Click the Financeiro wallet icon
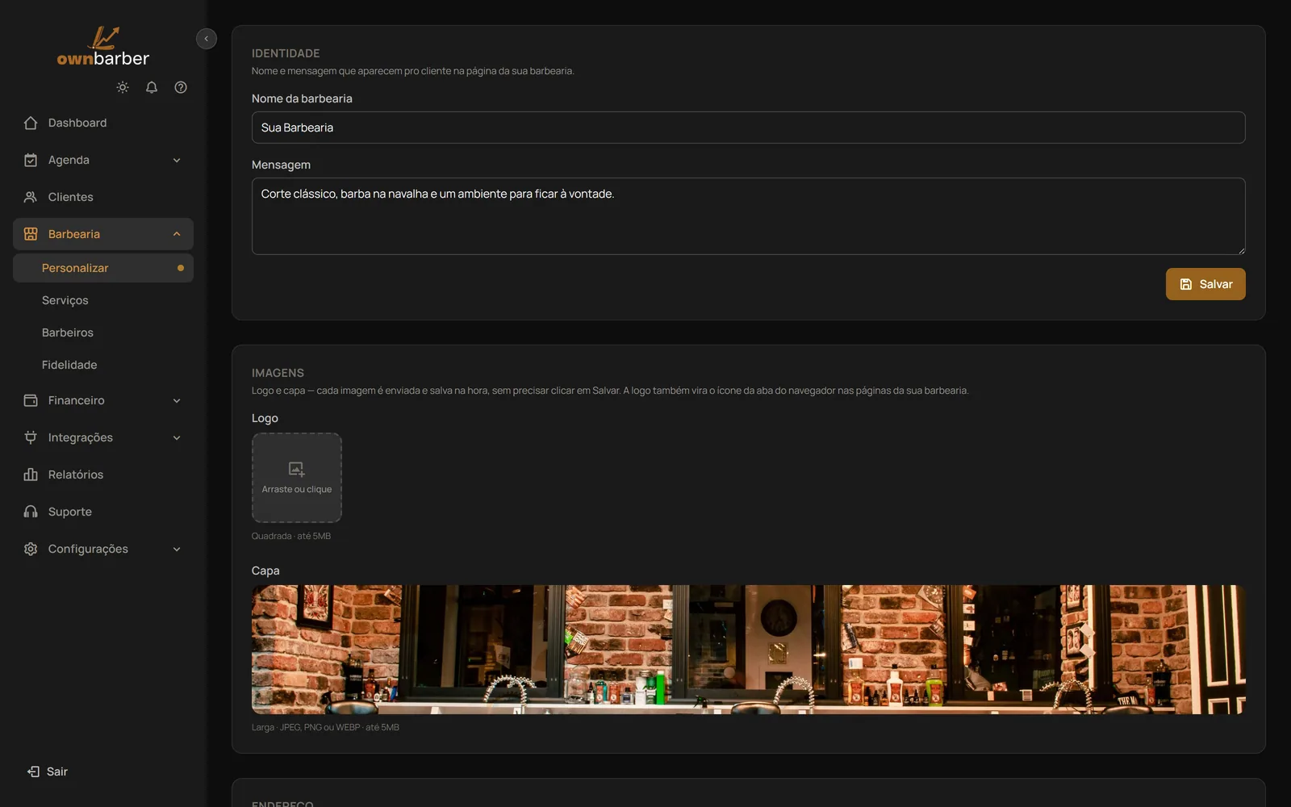Screen dimensions: 1291x807 coord(31,400)
